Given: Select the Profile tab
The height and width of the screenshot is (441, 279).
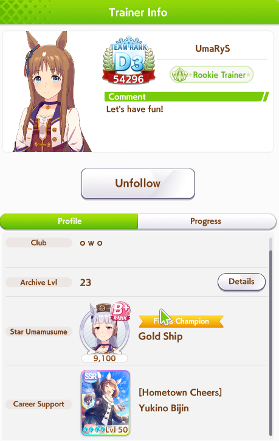Looking at the screenshot, I should (69, 221).
